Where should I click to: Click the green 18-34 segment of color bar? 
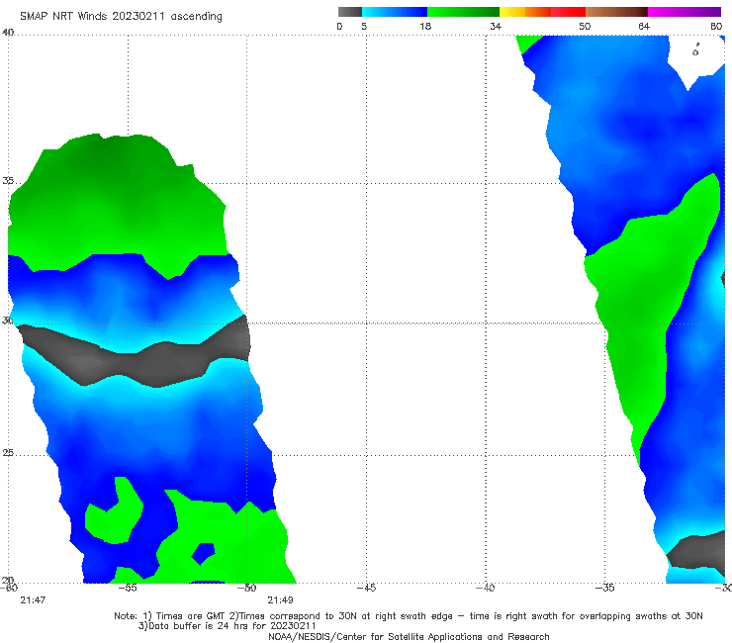(463, 12)
